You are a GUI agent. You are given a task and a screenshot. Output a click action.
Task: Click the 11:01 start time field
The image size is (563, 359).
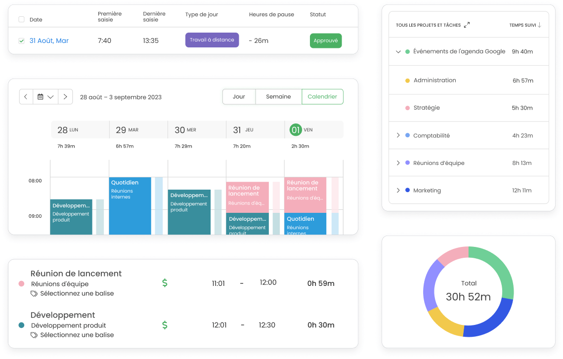(x=218, y=283)
